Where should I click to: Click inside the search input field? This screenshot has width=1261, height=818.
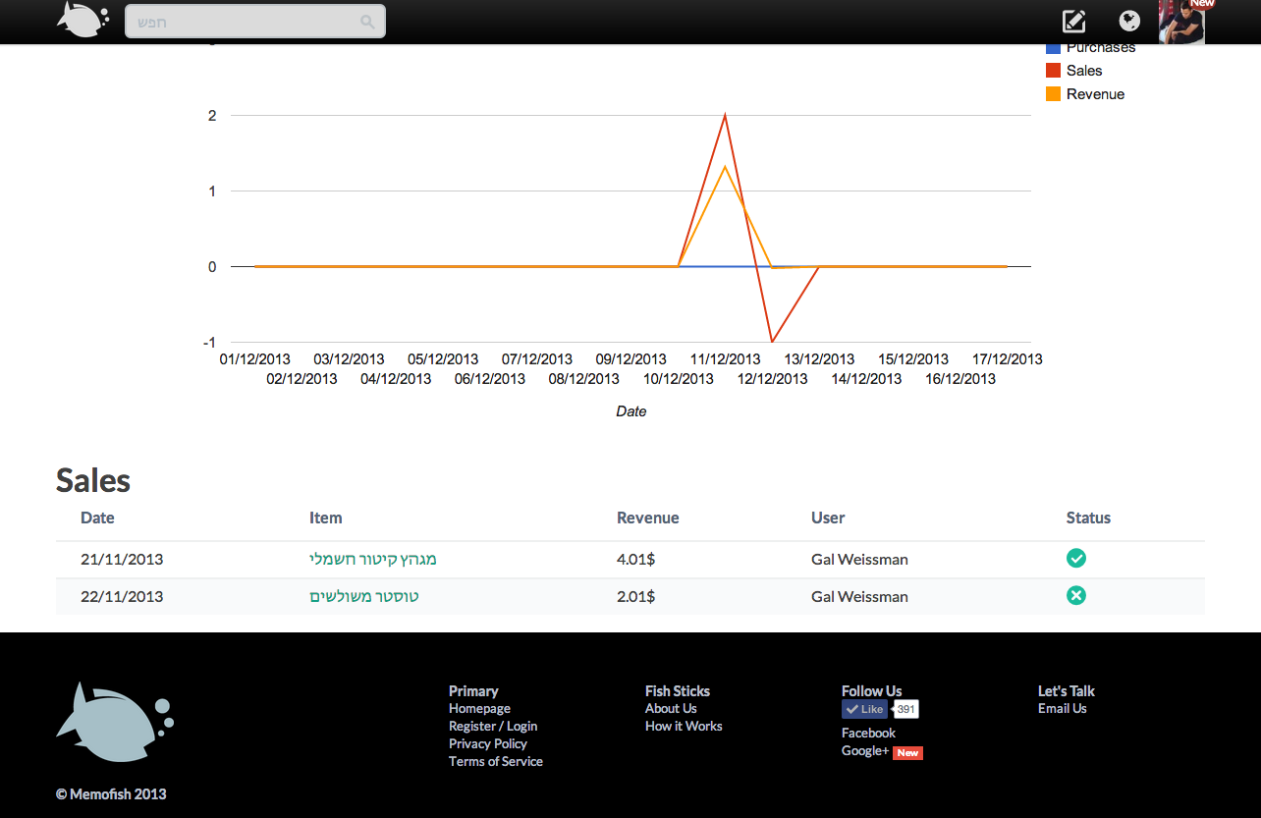[246, 22]
